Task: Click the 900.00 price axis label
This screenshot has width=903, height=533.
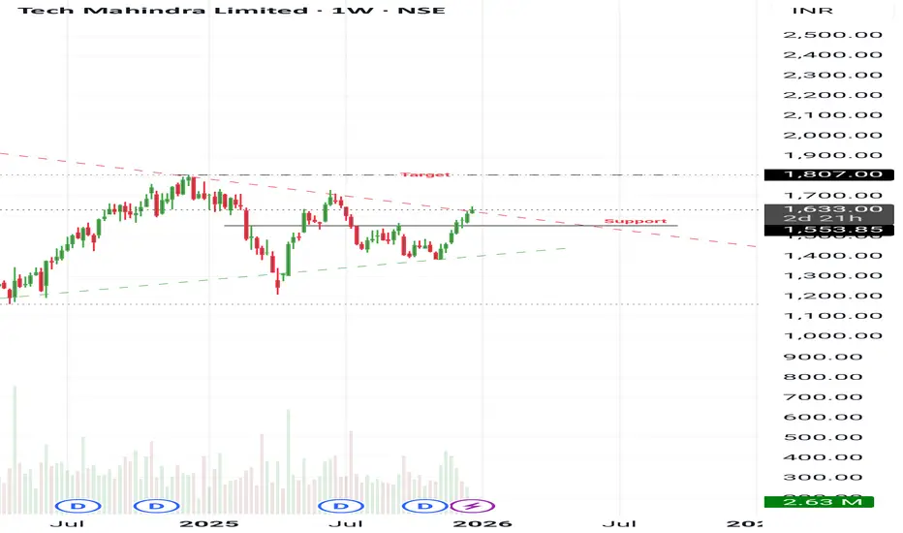Action: coord(823,357)
